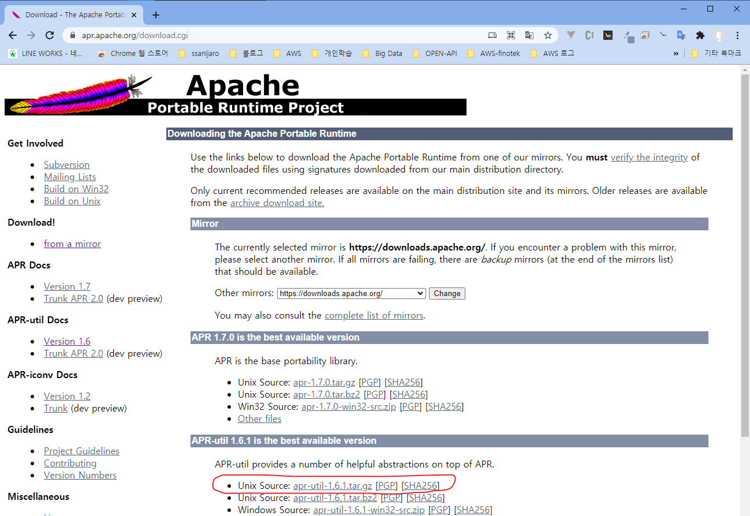
Task: Open the OPEN-API bookmark folder
Action: click(x=434, y=53)
